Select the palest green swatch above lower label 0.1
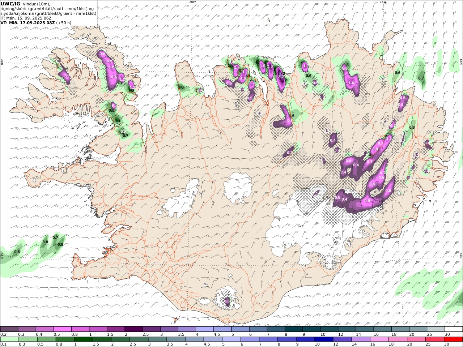This screenshot has width=463, height=347. click(10, 339)
